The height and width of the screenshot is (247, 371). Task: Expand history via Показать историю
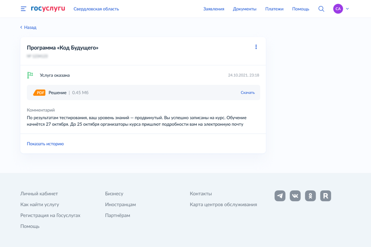[x=45, y=144]
